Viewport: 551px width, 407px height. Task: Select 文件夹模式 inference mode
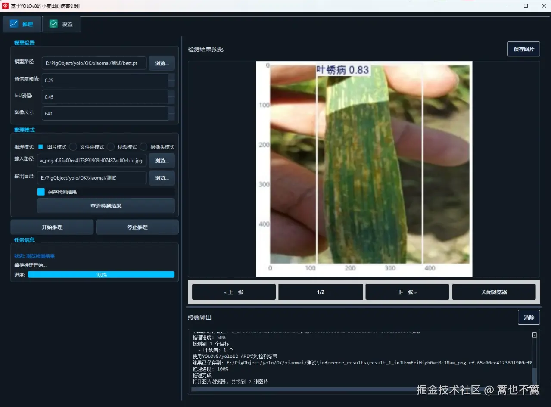coord(73,147)
